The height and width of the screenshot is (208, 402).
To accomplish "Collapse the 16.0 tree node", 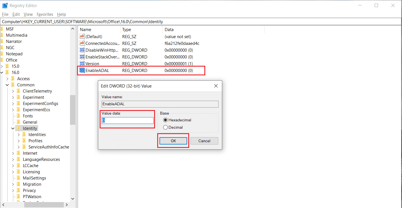I will pyautogui.click(x=2, y=73).
